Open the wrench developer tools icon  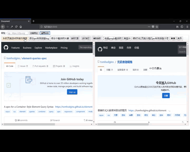pyautogui.click(x=12, y=27)
